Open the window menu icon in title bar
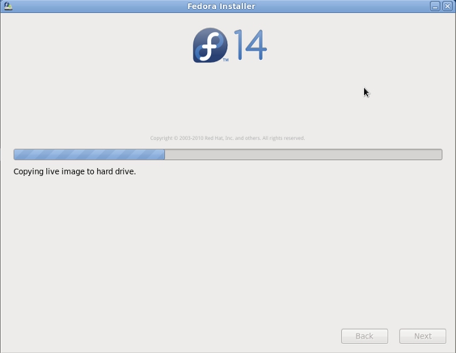 tap(8, 6)
